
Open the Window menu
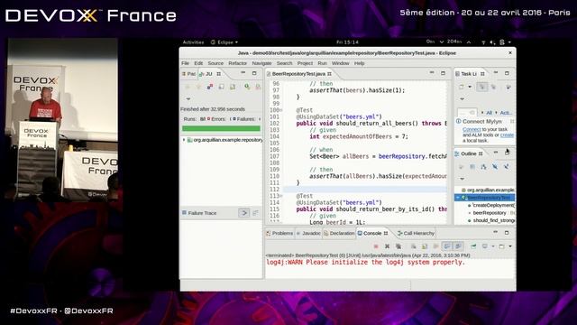point(341,63)
